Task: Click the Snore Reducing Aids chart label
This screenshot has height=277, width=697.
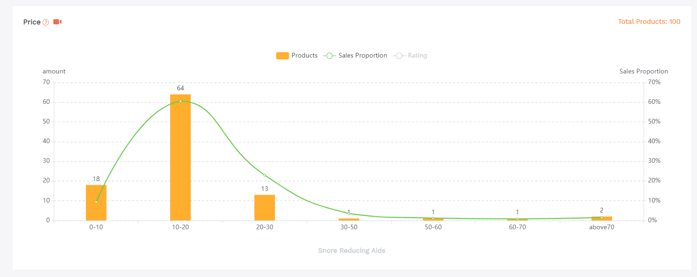Action: pyautogui.click(x=352, y=250)
